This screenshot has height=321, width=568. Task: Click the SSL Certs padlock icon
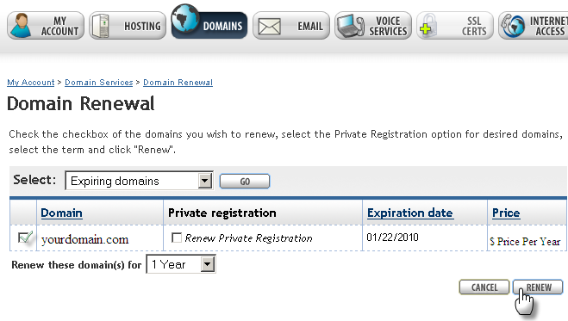428,26
